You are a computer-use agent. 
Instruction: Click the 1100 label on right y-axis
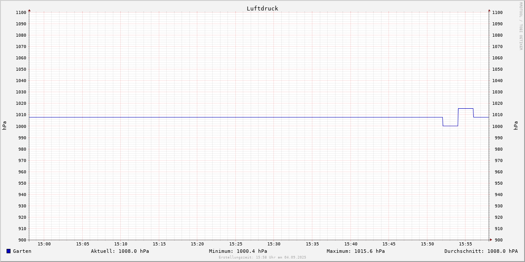[x=497, y=13]
